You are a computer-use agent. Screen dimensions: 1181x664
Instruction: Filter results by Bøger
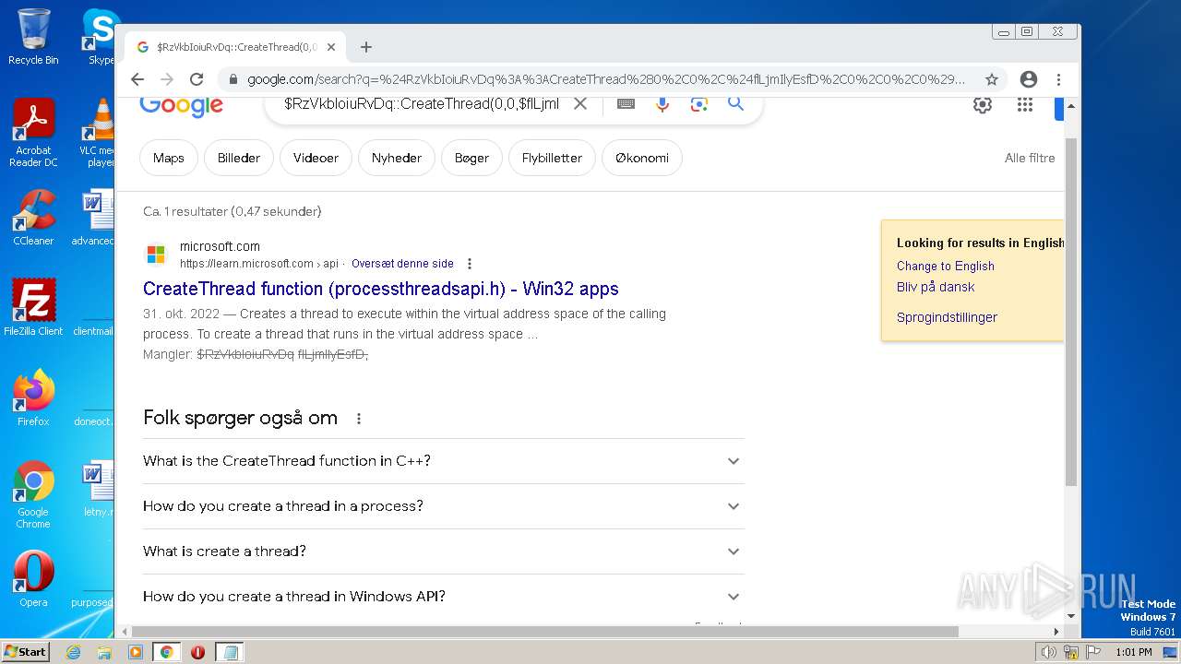[471, 158]
